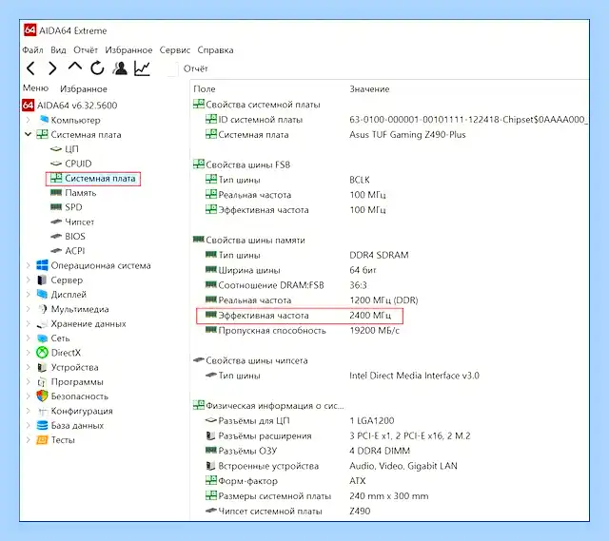Click the Back navigation arrow
The image size is (609, 541).
(31, 68)
